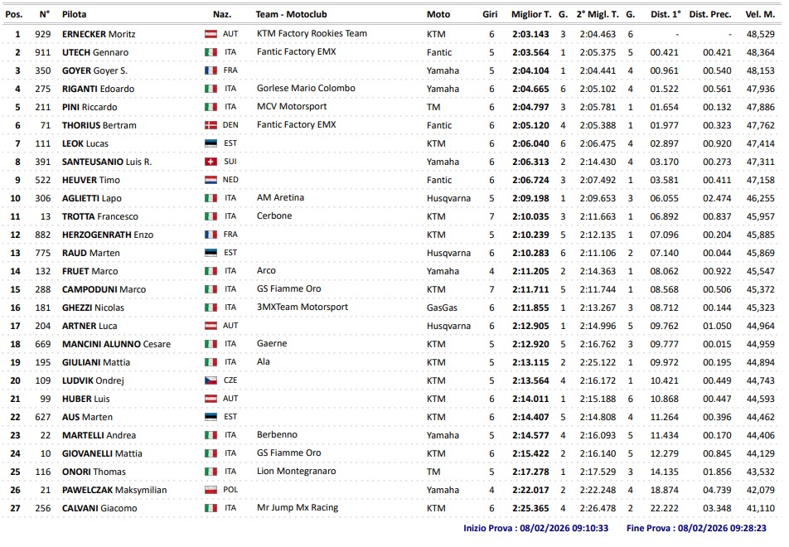This screenshot has width=789, height=547.
Task: Click best lap time 2:03.143
Action: pyautogui.click(x=530, y=34)
